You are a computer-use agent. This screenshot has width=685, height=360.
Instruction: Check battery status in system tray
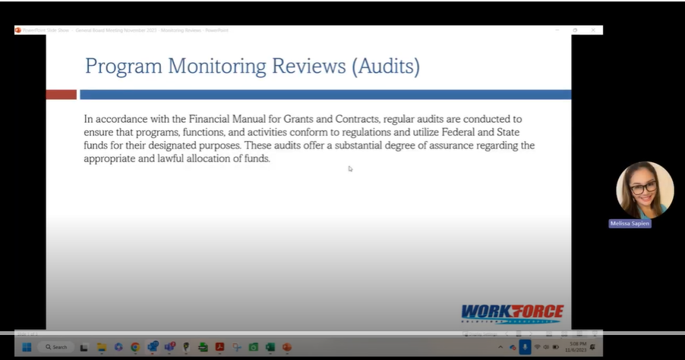(x=556, y=347)
